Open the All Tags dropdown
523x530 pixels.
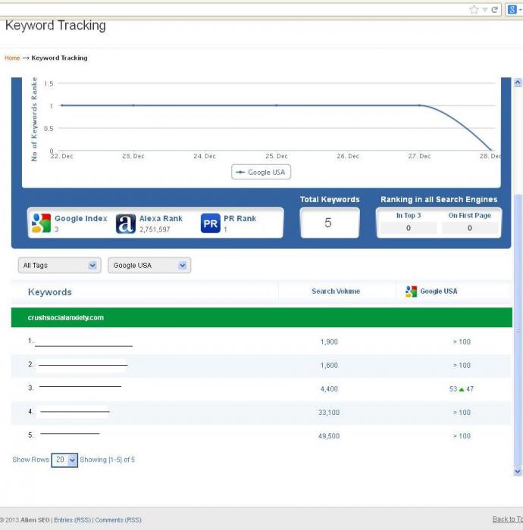[60, 265]
